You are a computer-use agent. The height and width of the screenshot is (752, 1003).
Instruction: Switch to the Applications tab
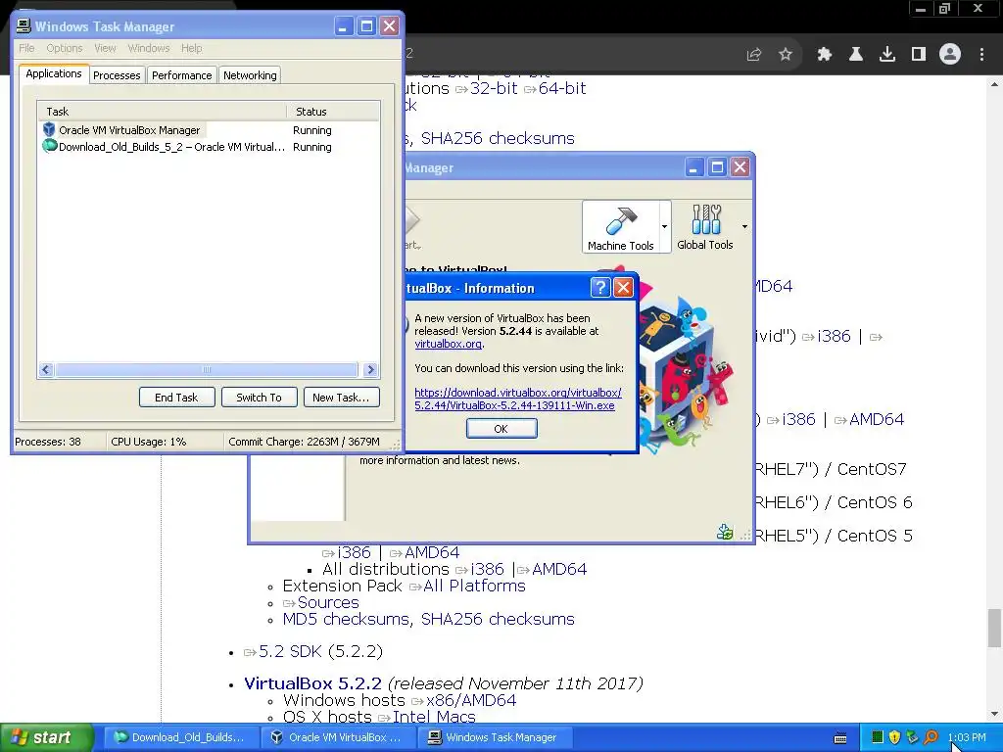54,73
